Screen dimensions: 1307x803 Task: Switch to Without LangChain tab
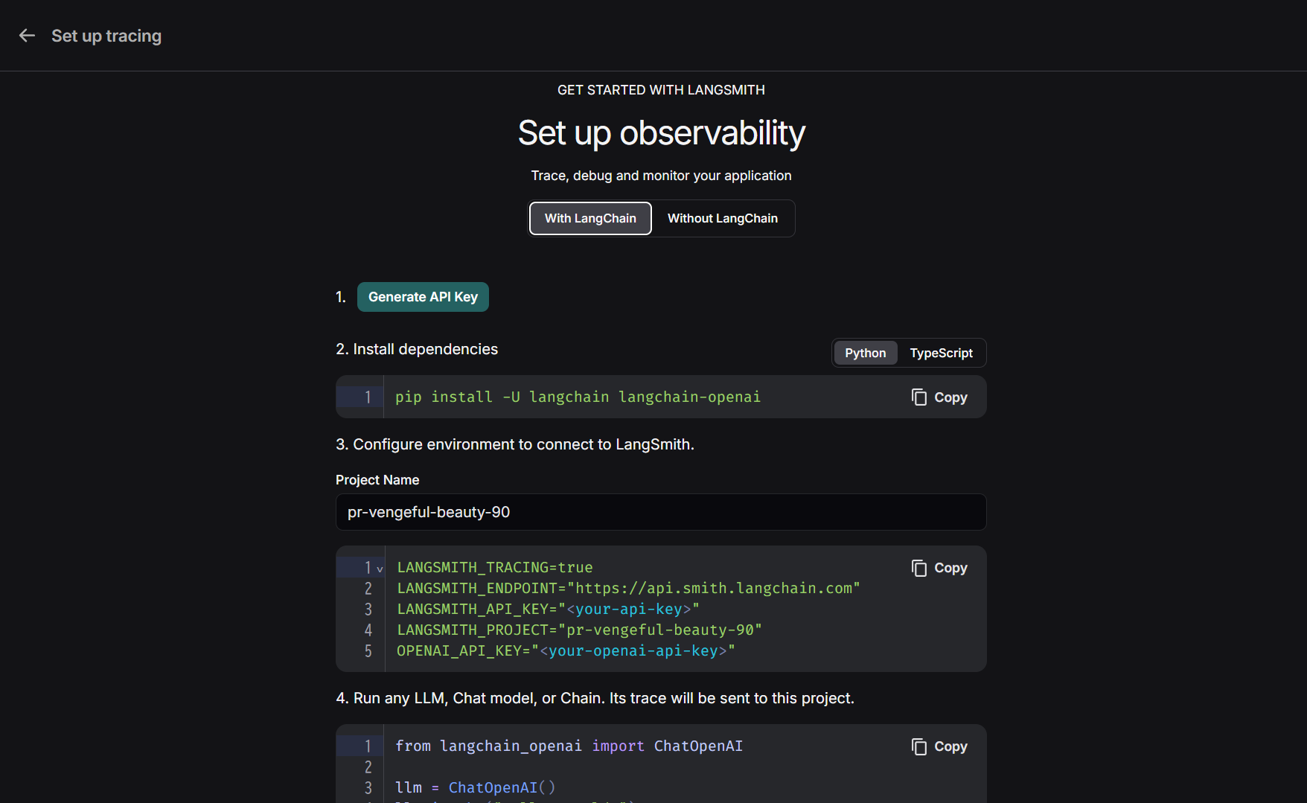[x=722, y=218]
